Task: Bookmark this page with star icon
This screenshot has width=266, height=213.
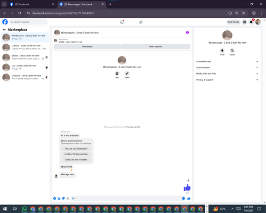Action: (x=244, y=13)
